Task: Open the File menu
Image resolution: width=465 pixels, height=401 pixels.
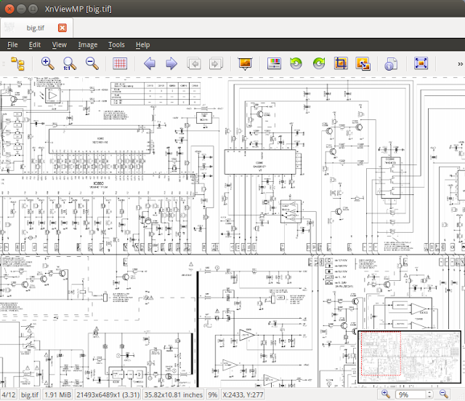Action: pyautogui.click(x=12, y=45)
